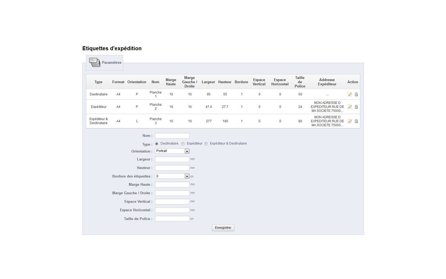
Task: Click the Planche 2 name cell
Action: (x=156, y=107)
